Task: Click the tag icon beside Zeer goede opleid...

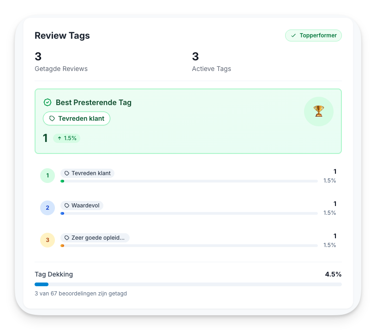Action: tap(66, 237)
